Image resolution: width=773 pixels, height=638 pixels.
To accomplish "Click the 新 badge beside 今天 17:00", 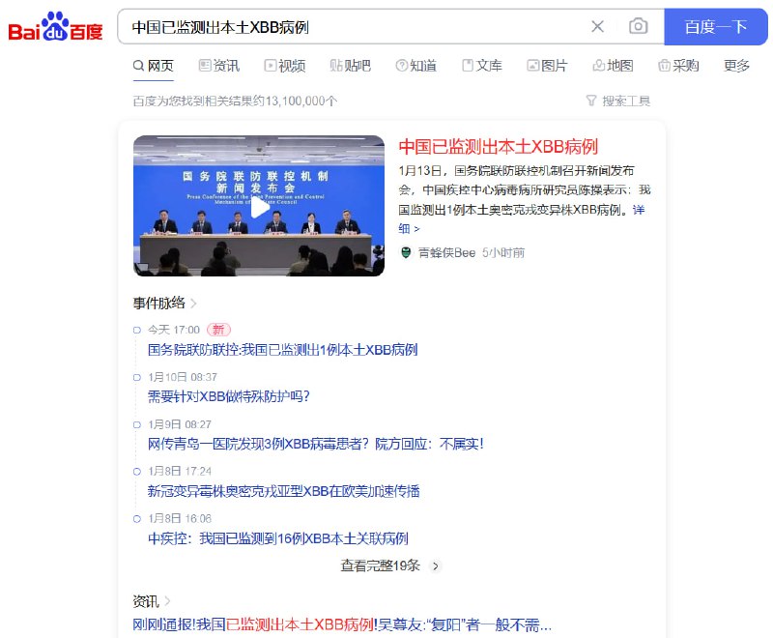I will click(x=218, y=330).
